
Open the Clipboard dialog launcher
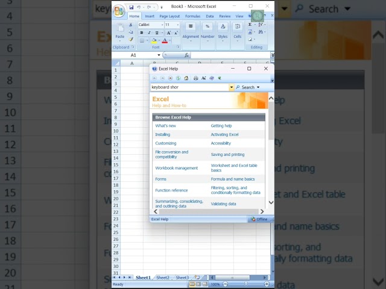tap(133, 47)
